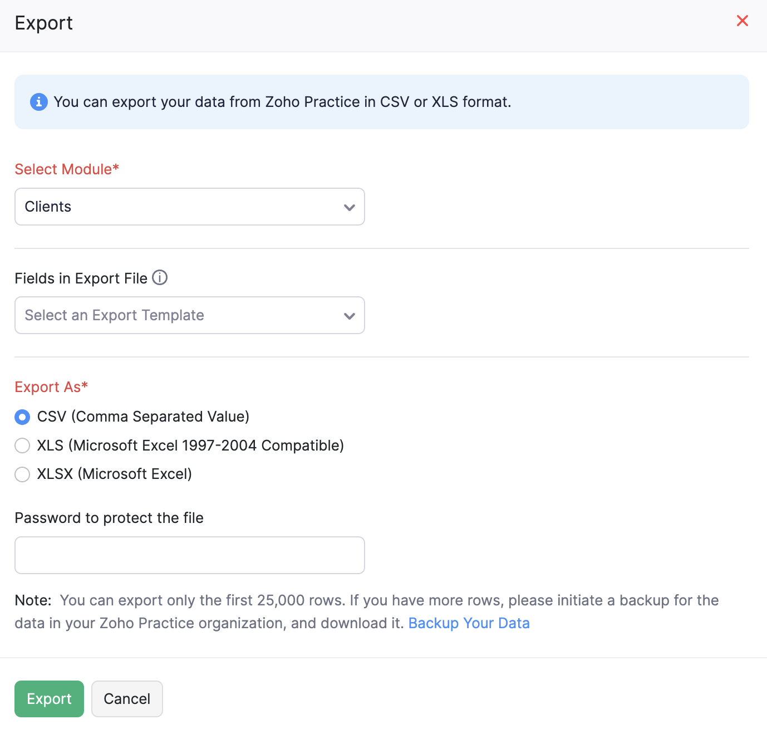Select XLSX Microsoft Excel format
Image resolution: width=767 pixels, height=734 pixels.
click(x=22, y=474)
